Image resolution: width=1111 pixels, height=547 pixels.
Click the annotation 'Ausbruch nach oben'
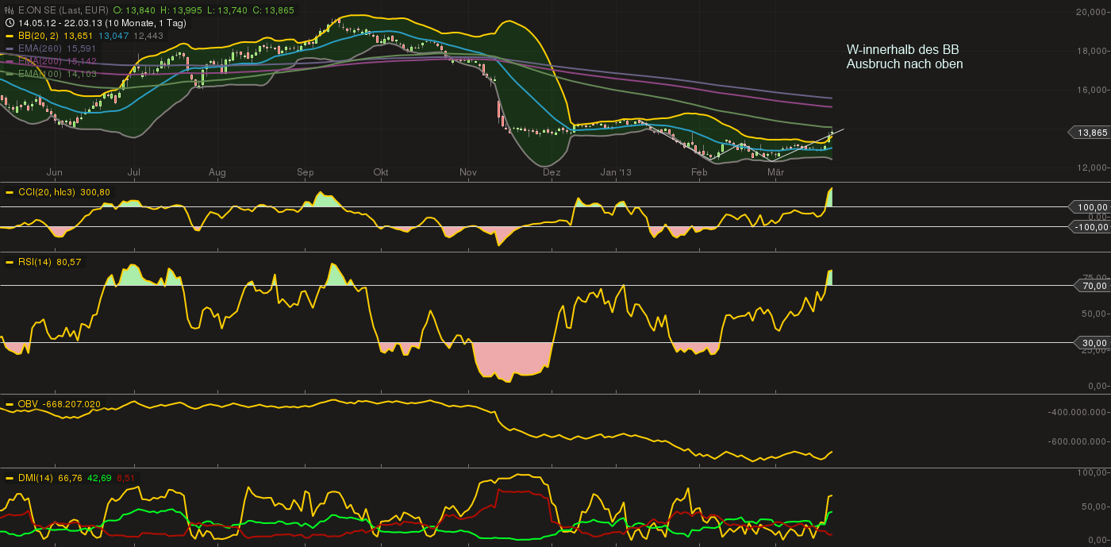905,64
